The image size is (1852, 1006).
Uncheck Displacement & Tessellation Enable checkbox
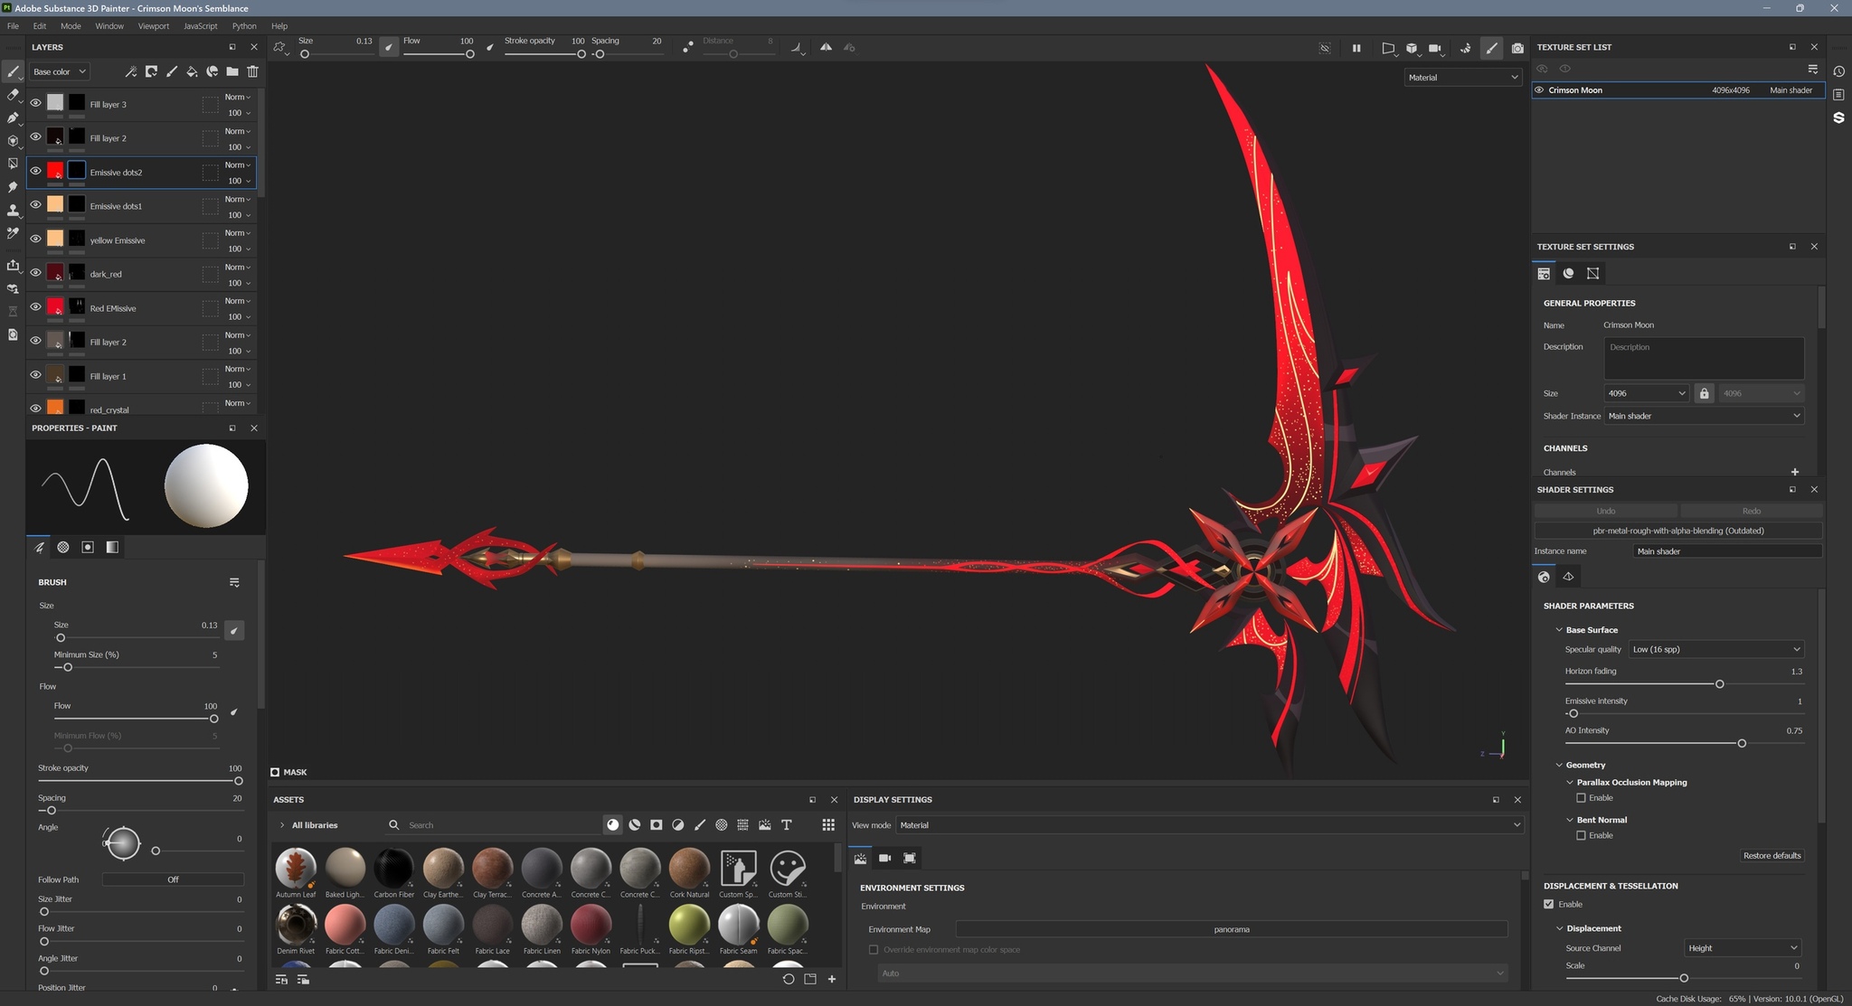click(x=1549, y=904)
